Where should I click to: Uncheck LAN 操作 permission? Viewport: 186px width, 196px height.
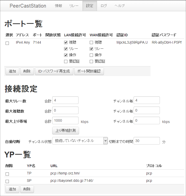click(x=66, y=55)
